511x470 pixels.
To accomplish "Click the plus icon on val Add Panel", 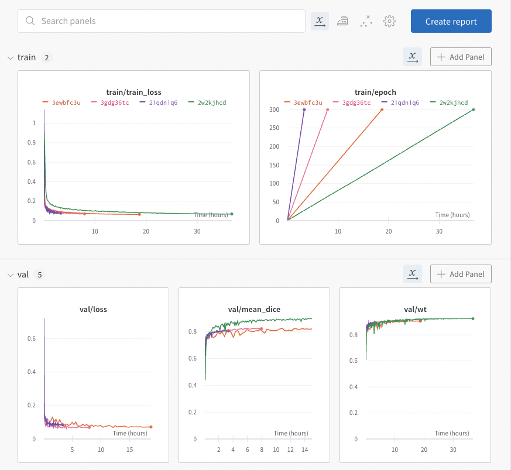I will tap(441, 274).
